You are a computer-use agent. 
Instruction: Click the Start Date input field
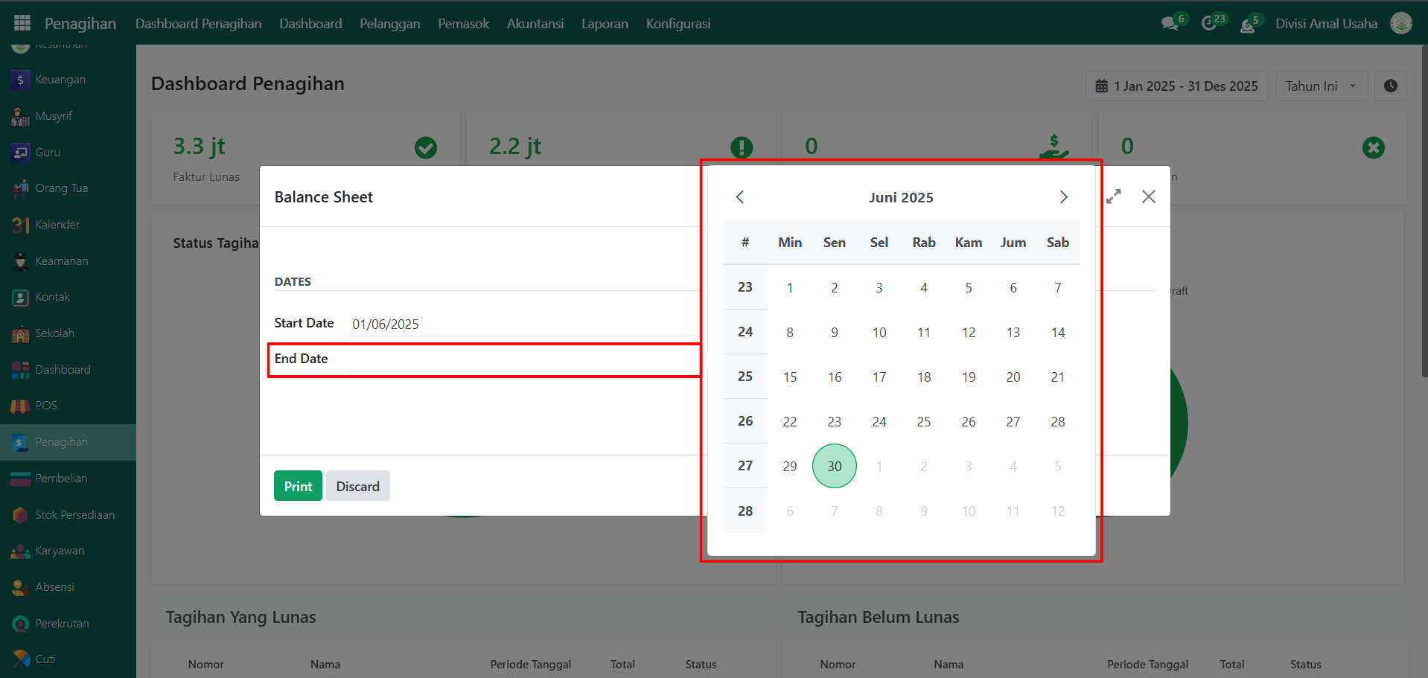pos(521,324)
